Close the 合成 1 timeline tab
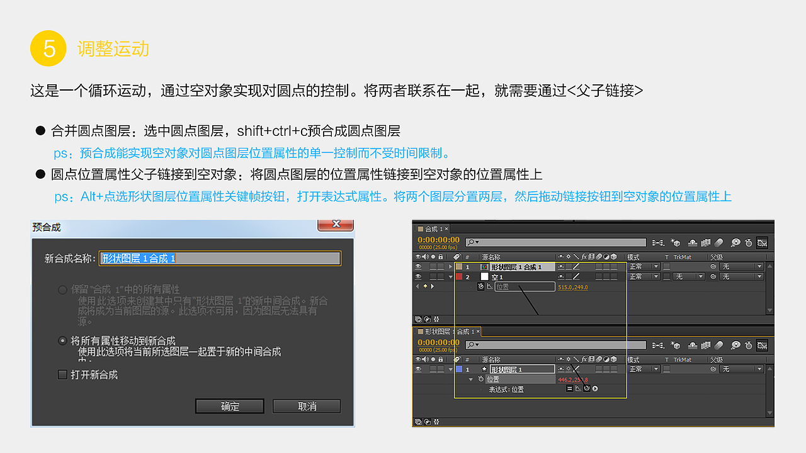The image size is (806, 453). pos(446,229)
